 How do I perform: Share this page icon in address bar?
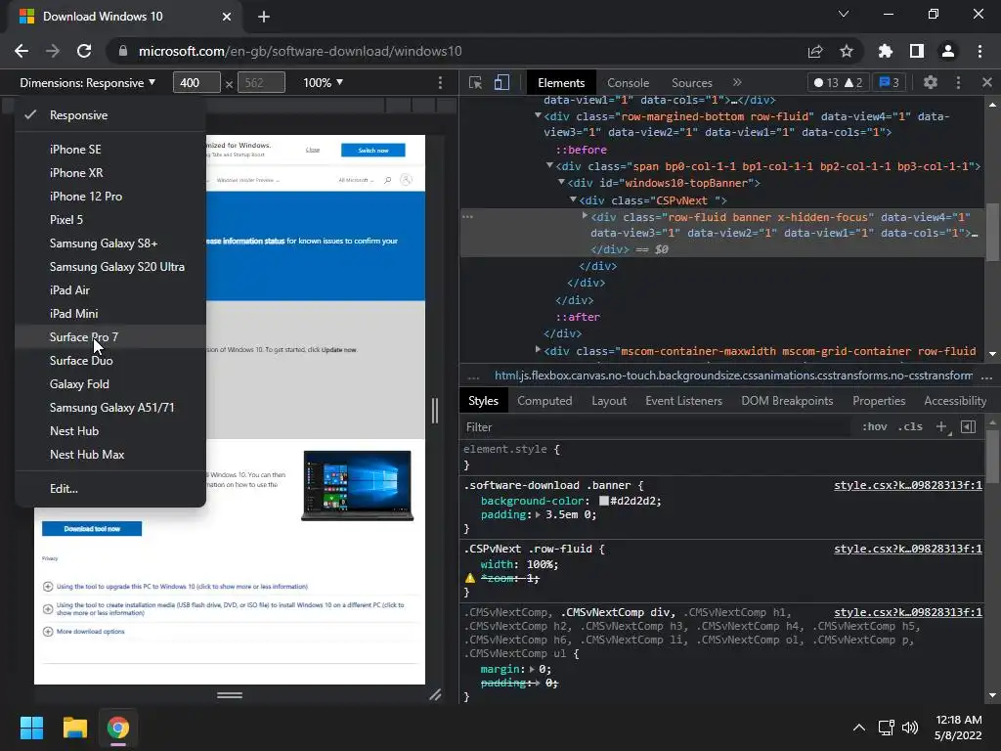(814, 51)
